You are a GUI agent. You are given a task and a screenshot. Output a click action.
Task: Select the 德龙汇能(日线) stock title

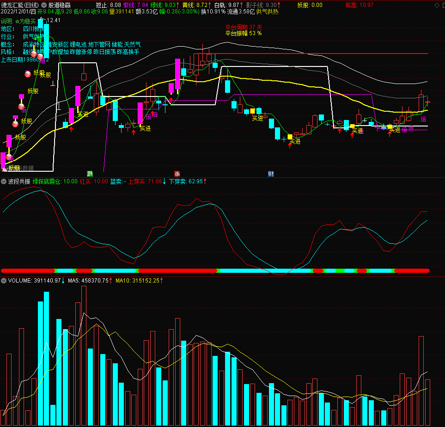coord(20,5)
